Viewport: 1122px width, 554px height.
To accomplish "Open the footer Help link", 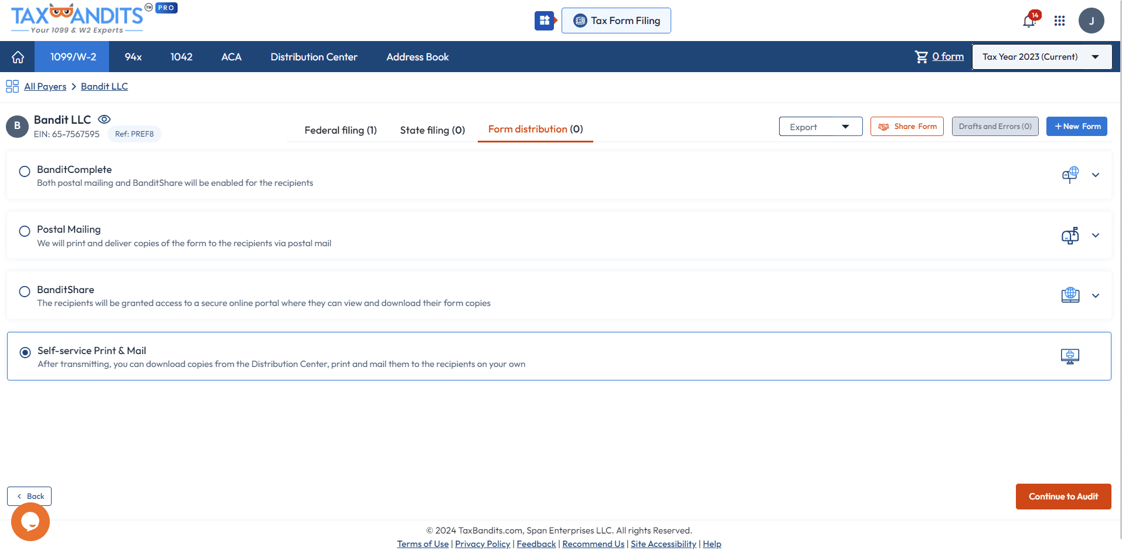I will (x=712, y=544).
